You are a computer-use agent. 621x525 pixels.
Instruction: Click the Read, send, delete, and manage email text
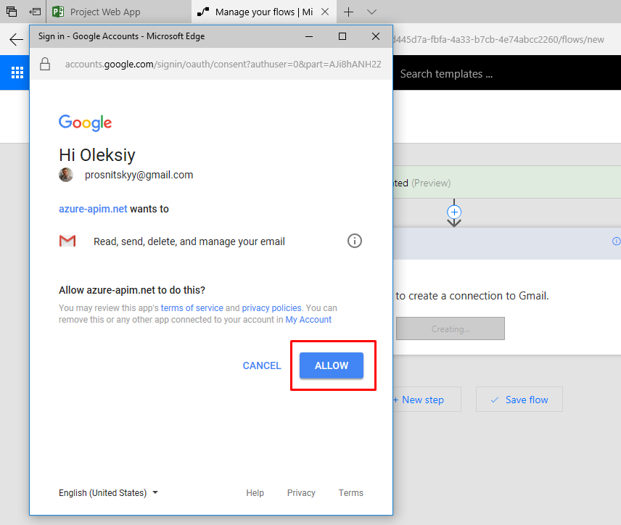tap(189, 241)
